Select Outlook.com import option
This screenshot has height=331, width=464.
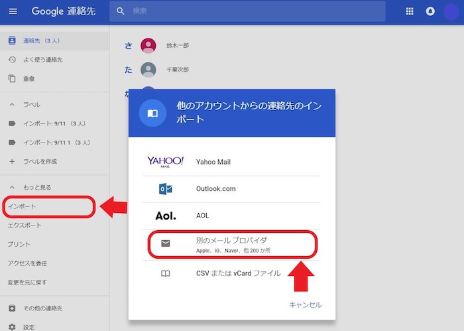point(231,189)
